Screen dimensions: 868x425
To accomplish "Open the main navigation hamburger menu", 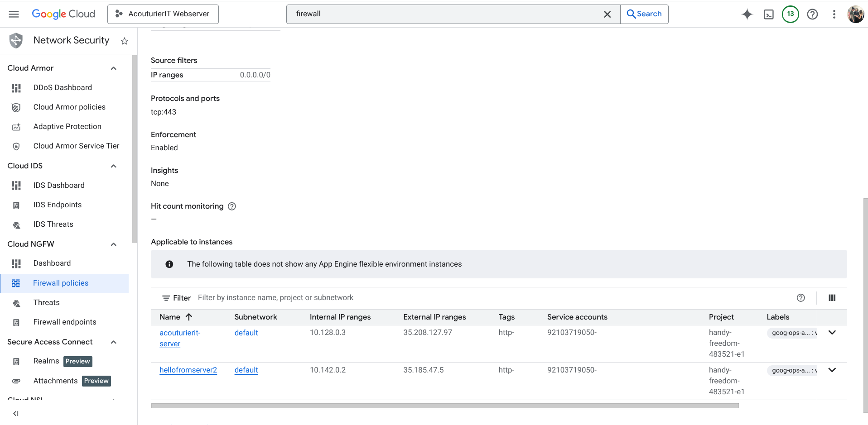I will [14, 14].
